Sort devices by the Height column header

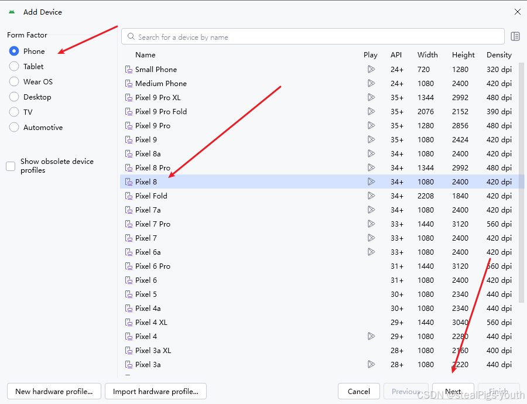tap(463, 55)
